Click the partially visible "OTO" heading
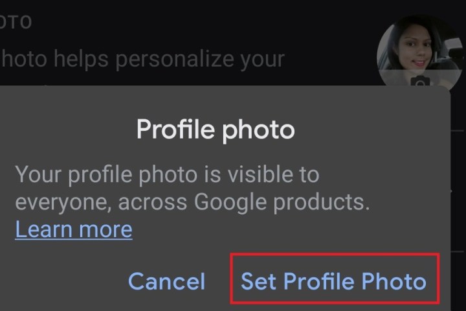This screenshot has height=311, width=466. tap(16, 23)
